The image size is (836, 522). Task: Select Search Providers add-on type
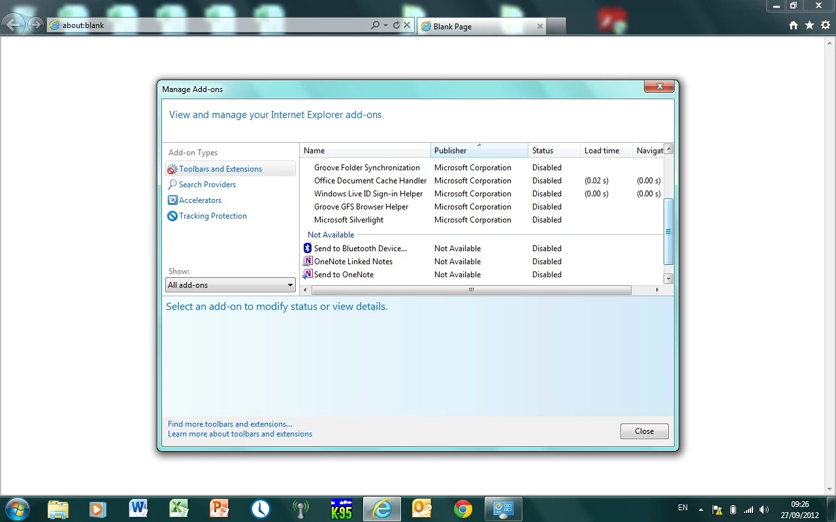(207, 185)
